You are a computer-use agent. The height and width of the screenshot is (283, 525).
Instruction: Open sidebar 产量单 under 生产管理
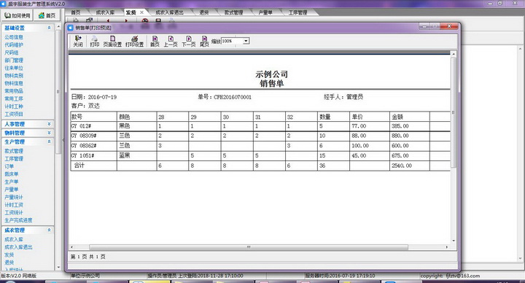(12, 190)
